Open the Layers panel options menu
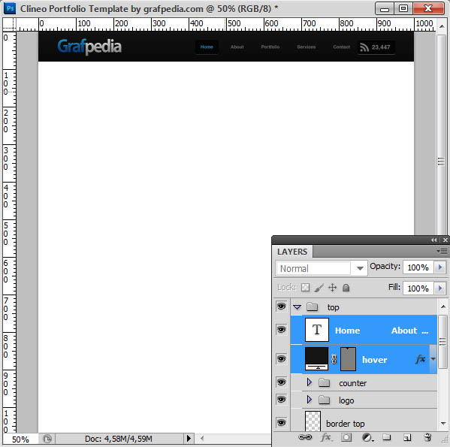The width and height of the screenshot is (450, 447). (442, 252)
